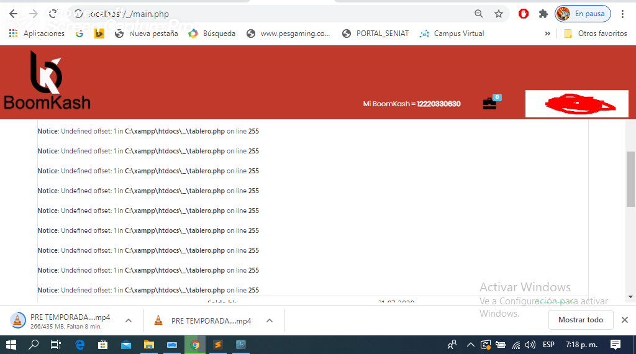Image resolution: width=636 pixels, height=354 pixels.
Task: Open the downloading PRE TEMPORADA mp4 item
Action: pyautogui.click(x=65, y=320)
